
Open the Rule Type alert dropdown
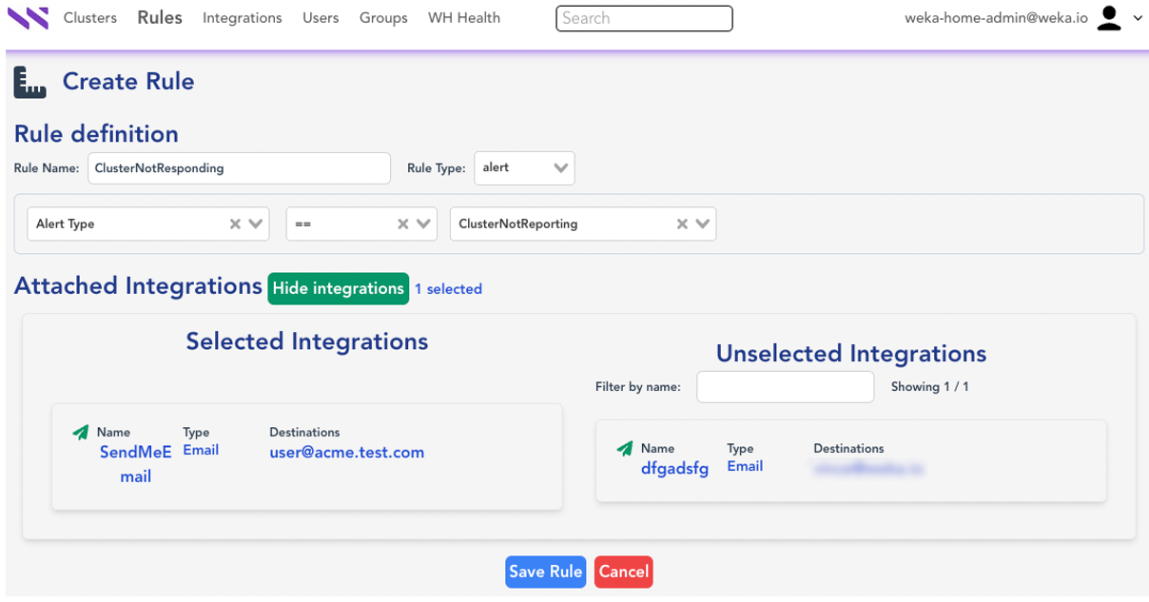pyautogui.click(x=560, y=168)
